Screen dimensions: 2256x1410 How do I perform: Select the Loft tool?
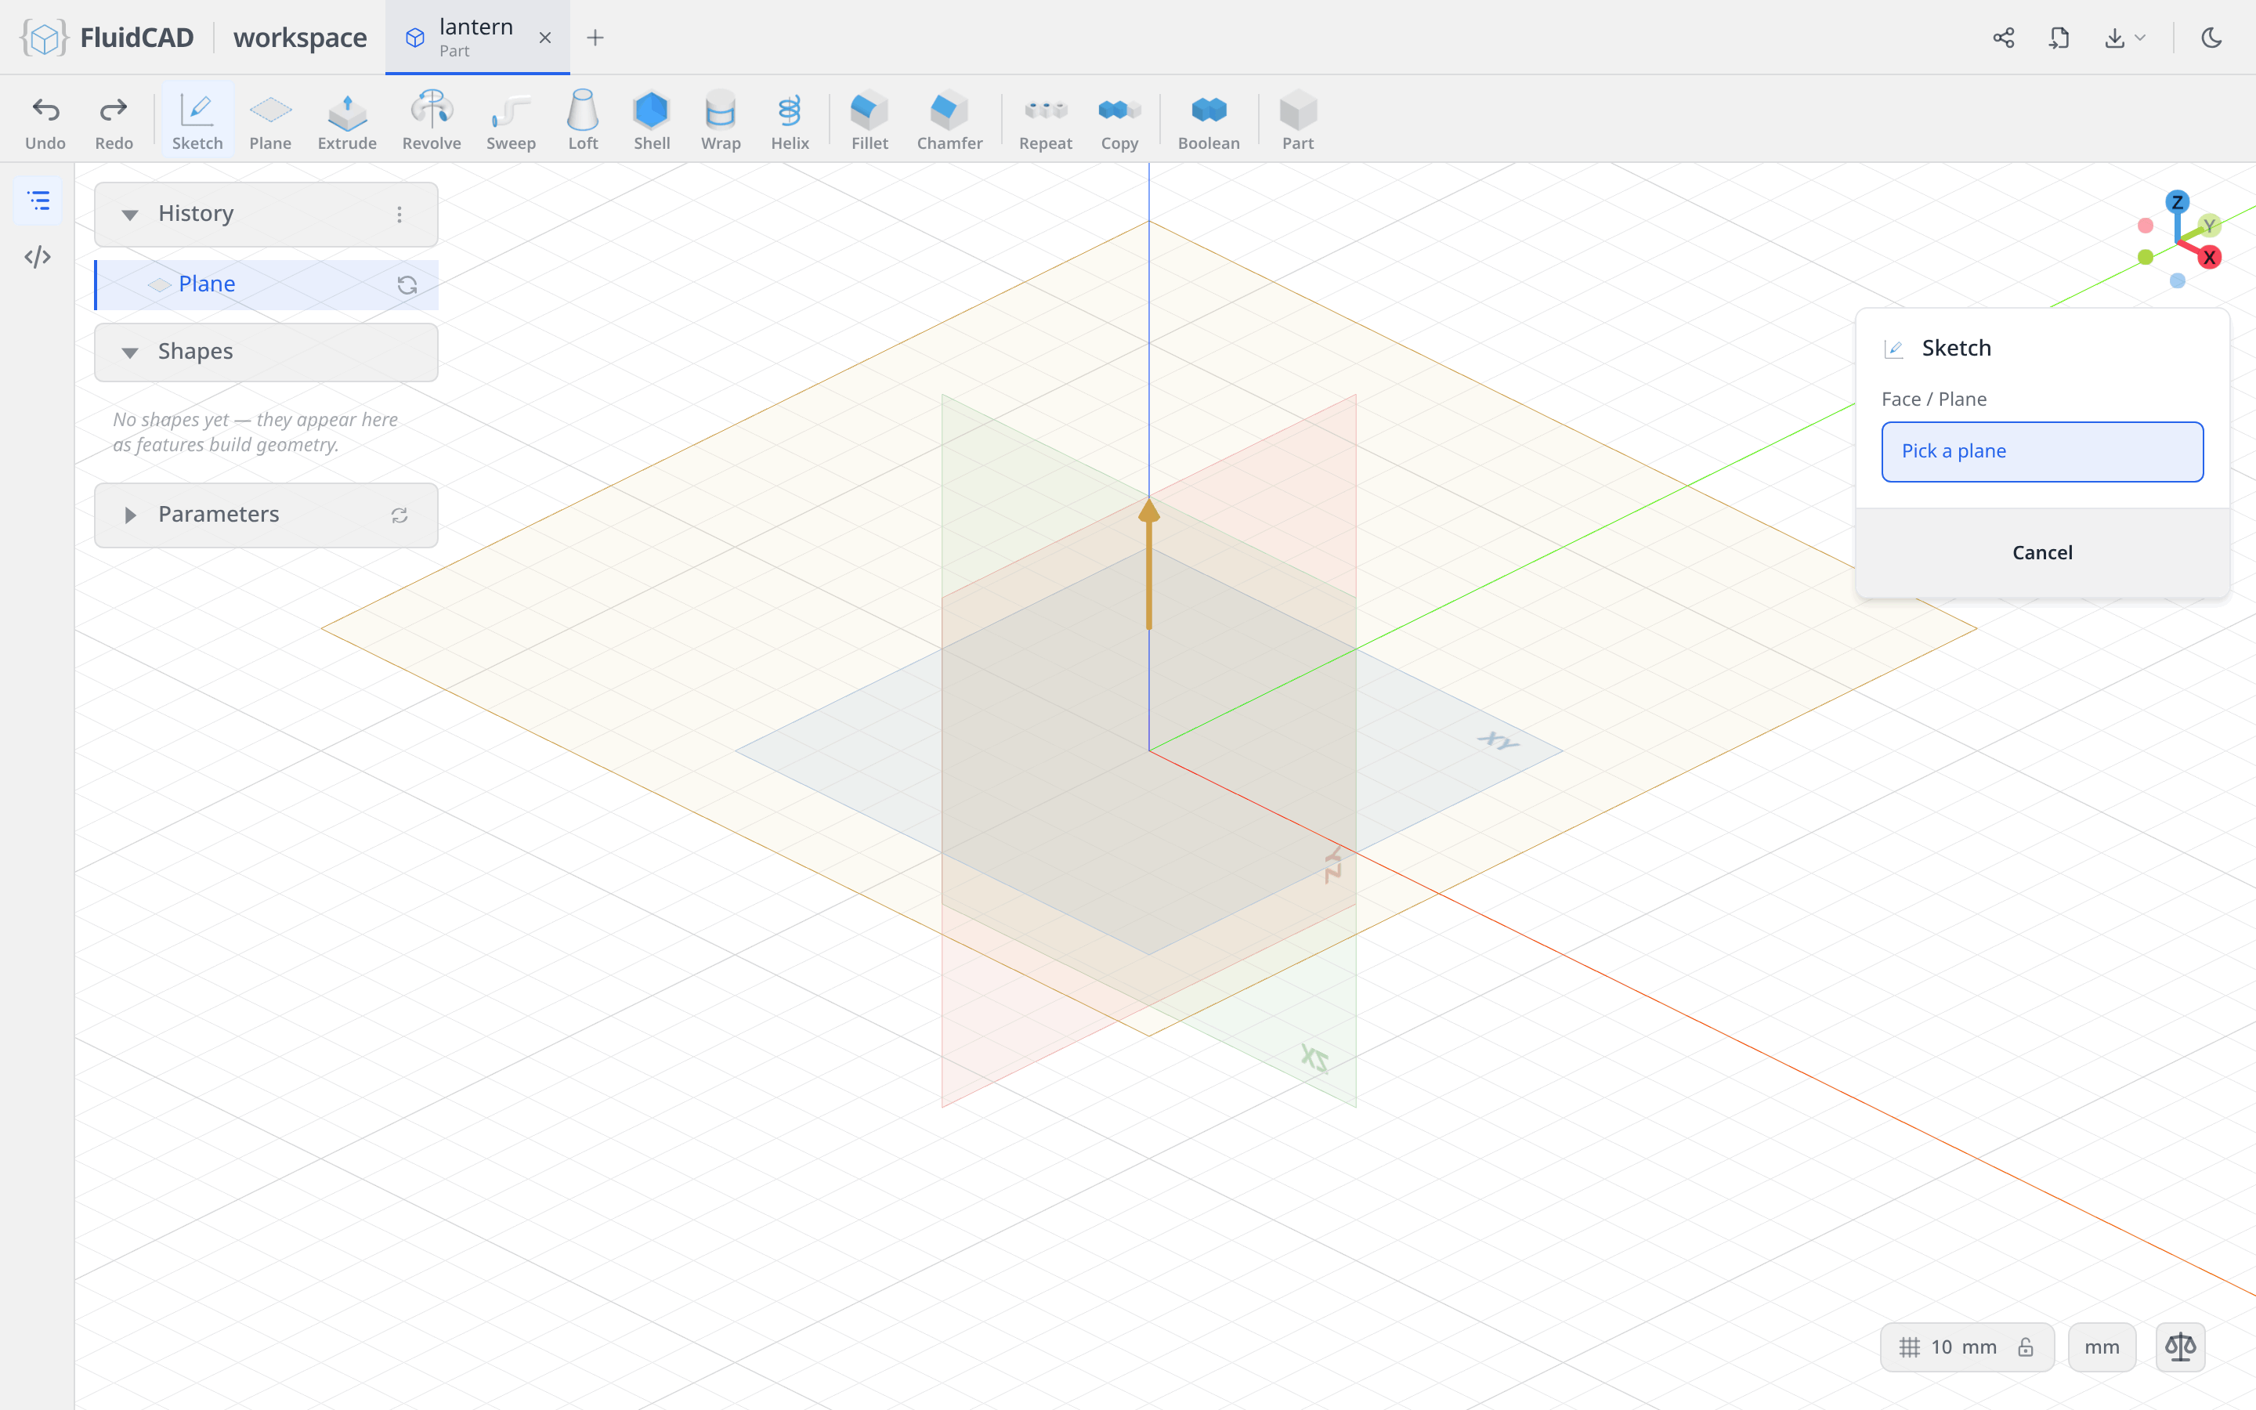pyautogui.click(x=584, y=121)
